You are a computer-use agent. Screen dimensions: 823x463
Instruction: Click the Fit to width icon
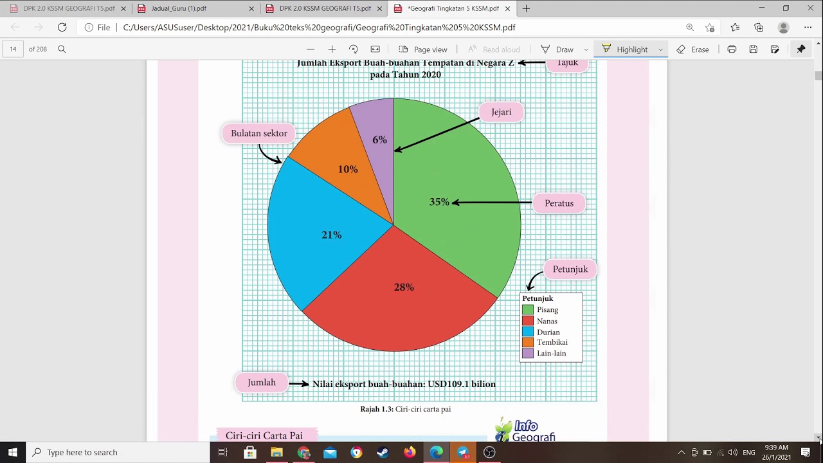coord(375,49)
